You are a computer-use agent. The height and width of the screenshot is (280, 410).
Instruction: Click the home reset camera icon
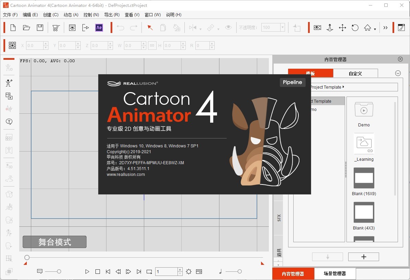[367, 27]
